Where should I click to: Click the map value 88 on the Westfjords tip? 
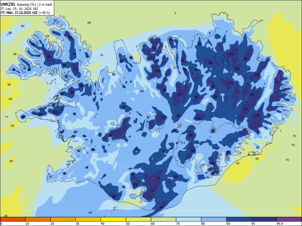[x=55, y=20]
